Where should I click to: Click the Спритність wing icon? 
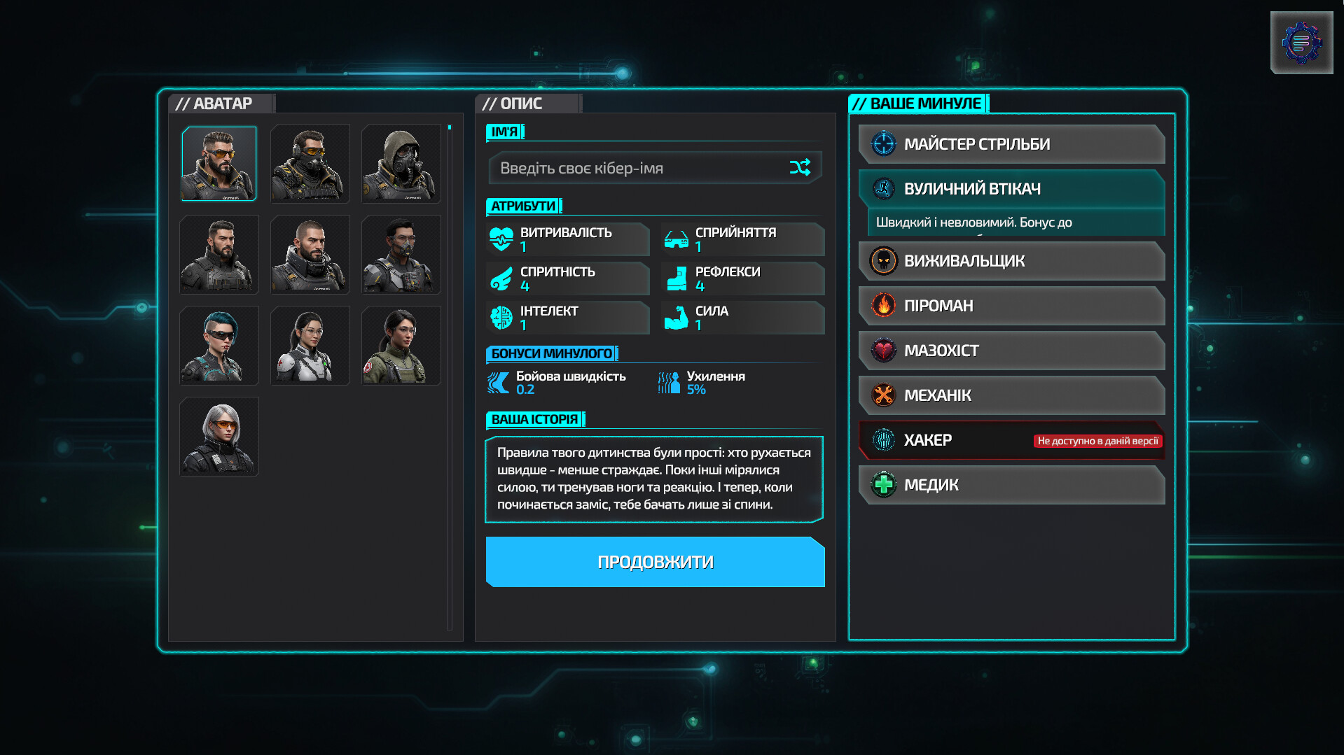point(501,278)
